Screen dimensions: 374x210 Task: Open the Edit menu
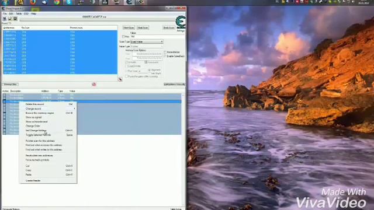tap(11, 14)
